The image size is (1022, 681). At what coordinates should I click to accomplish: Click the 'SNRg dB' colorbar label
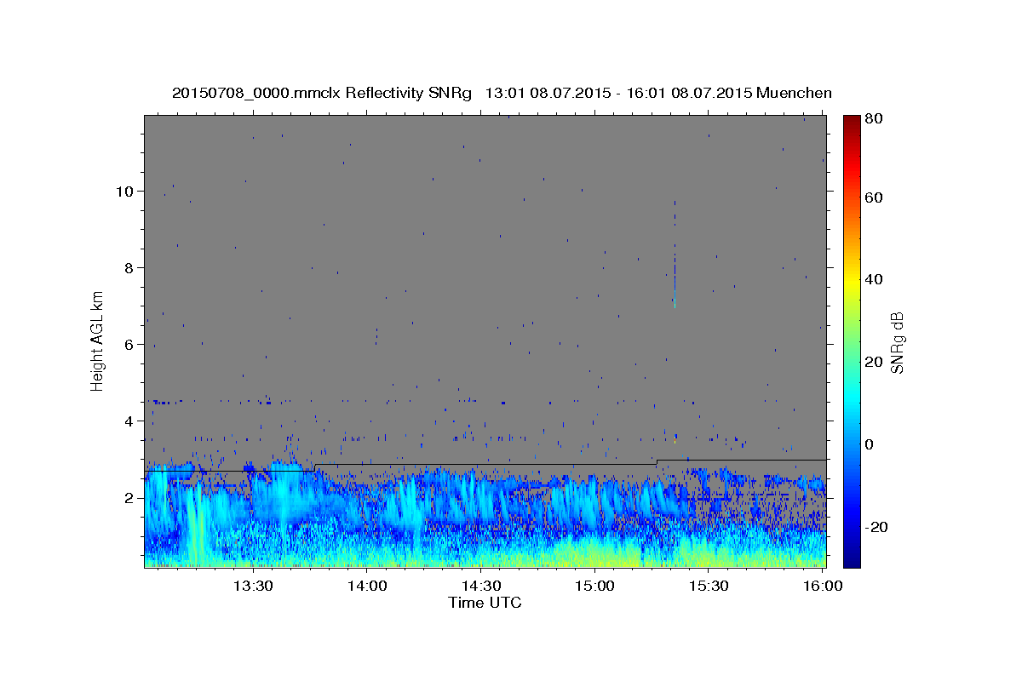click(x=897, y=343)
